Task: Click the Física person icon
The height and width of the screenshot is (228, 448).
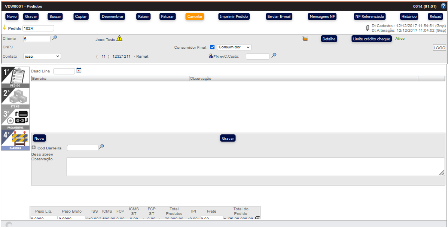Action: [211, 56]
